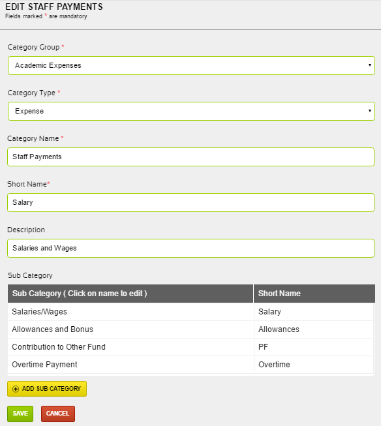Screen dimensions: 381x426
Task: Click the Allowances short name cell
Action: [x=314, y=329]
